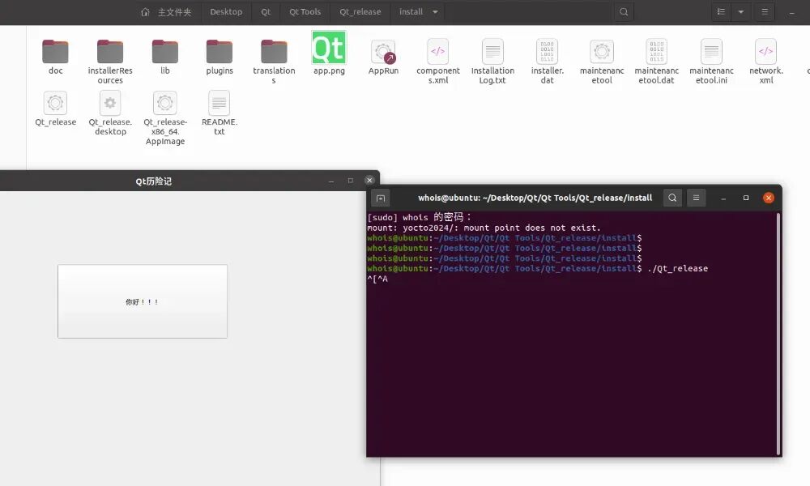This screenshot has height=486, width=810.
Task: Click the file manager search icon
Action: (x=624, y=12)
